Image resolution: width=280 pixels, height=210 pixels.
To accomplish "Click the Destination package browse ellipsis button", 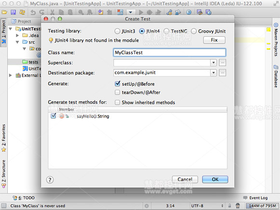I will tap(223, 73).
